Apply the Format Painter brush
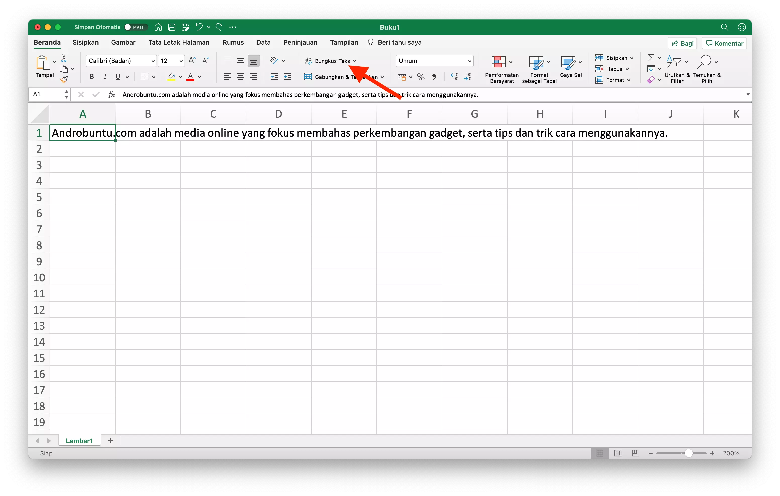780x496 pixels. [65, 79]
